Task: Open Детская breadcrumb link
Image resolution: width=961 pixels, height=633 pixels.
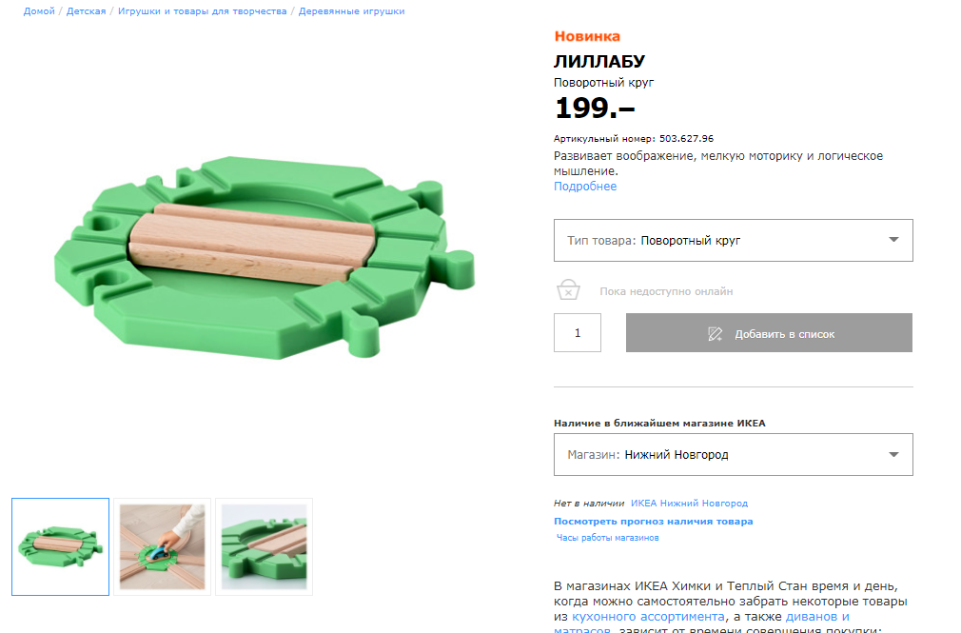Action: click(86, 11)
